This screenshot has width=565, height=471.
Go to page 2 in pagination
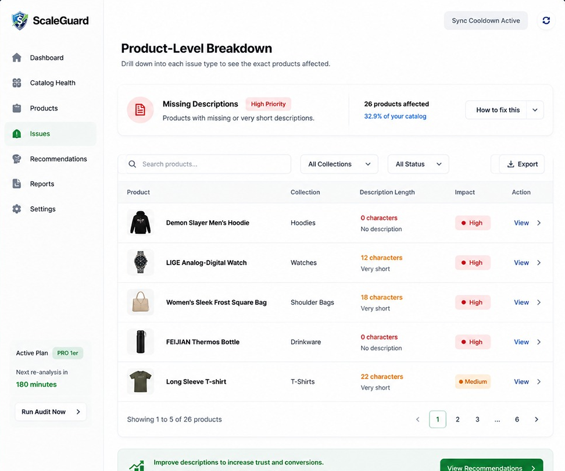[x=457, y=419]
